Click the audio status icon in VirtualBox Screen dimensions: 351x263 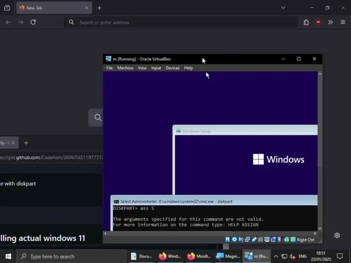[x=241, y=239]
